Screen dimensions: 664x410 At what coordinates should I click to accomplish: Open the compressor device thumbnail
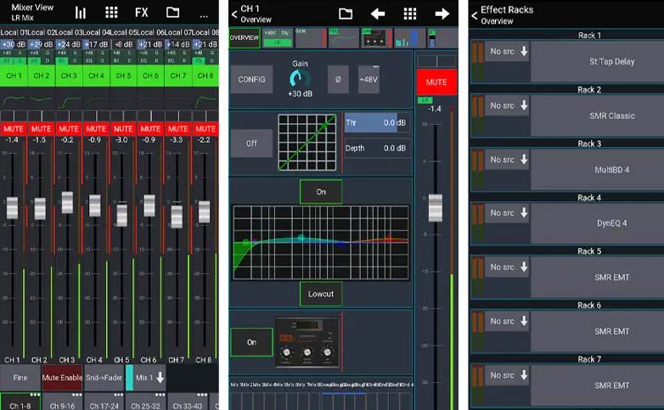(307, 342)
